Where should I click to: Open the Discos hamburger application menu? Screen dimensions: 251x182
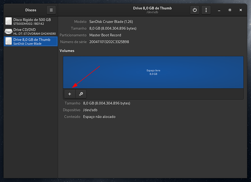pos(51,10)
